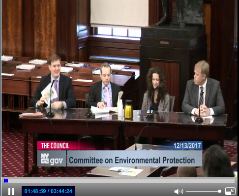Mute the speaker volume icon

click(179, 192)
